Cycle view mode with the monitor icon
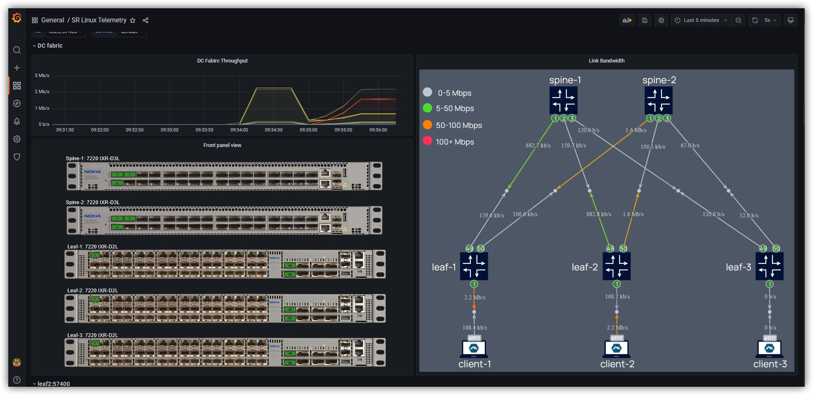 click(791, 20)
